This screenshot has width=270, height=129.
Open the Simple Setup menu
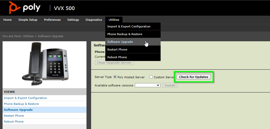coord(28,20)
